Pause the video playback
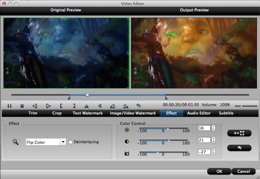Image resolution: width=260 pixels, height=179 pixels. [x=10, y=105]
